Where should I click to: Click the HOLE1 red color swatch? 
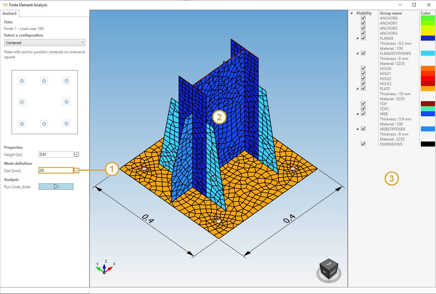[x=428, y=73]
